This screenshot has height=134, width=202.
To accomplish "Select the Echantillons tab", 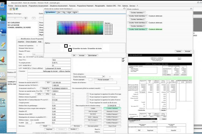I will [x=50, y=12].
